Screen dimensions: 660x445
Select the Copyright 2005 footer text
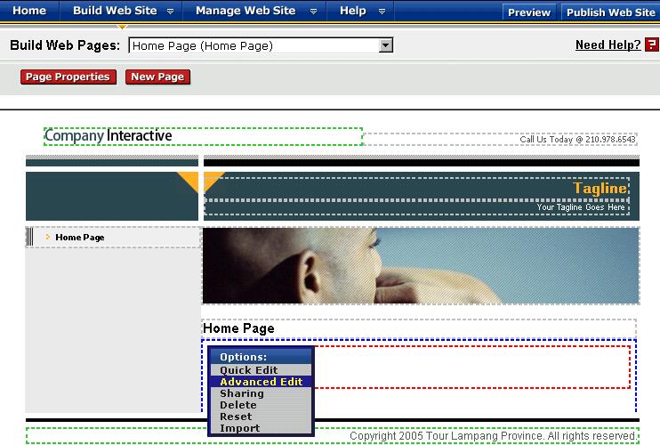[x=493, y=436]
